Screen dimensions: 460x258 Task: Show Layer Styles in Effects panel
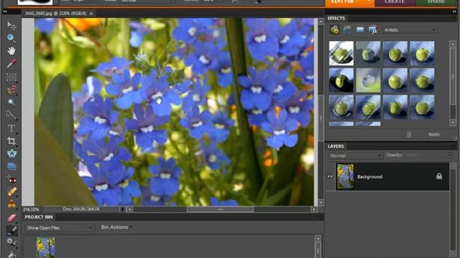(347, 30)
